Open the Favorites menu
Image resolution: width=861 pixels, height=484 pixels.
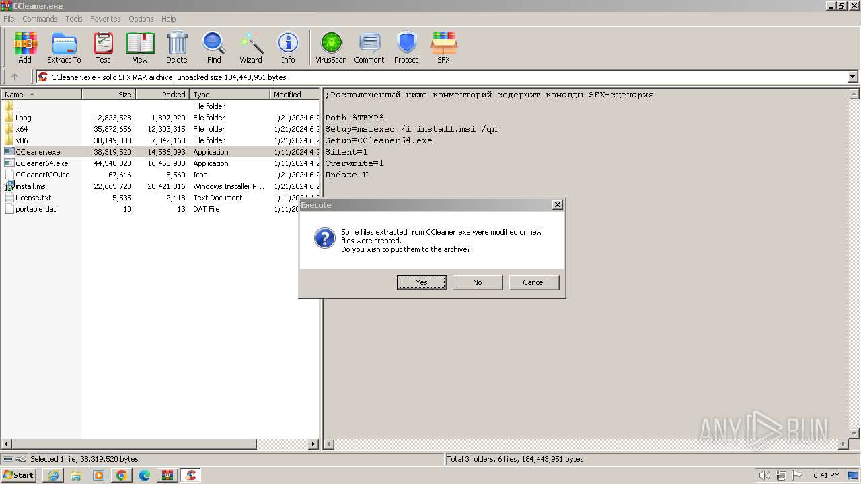coord(106,19)
